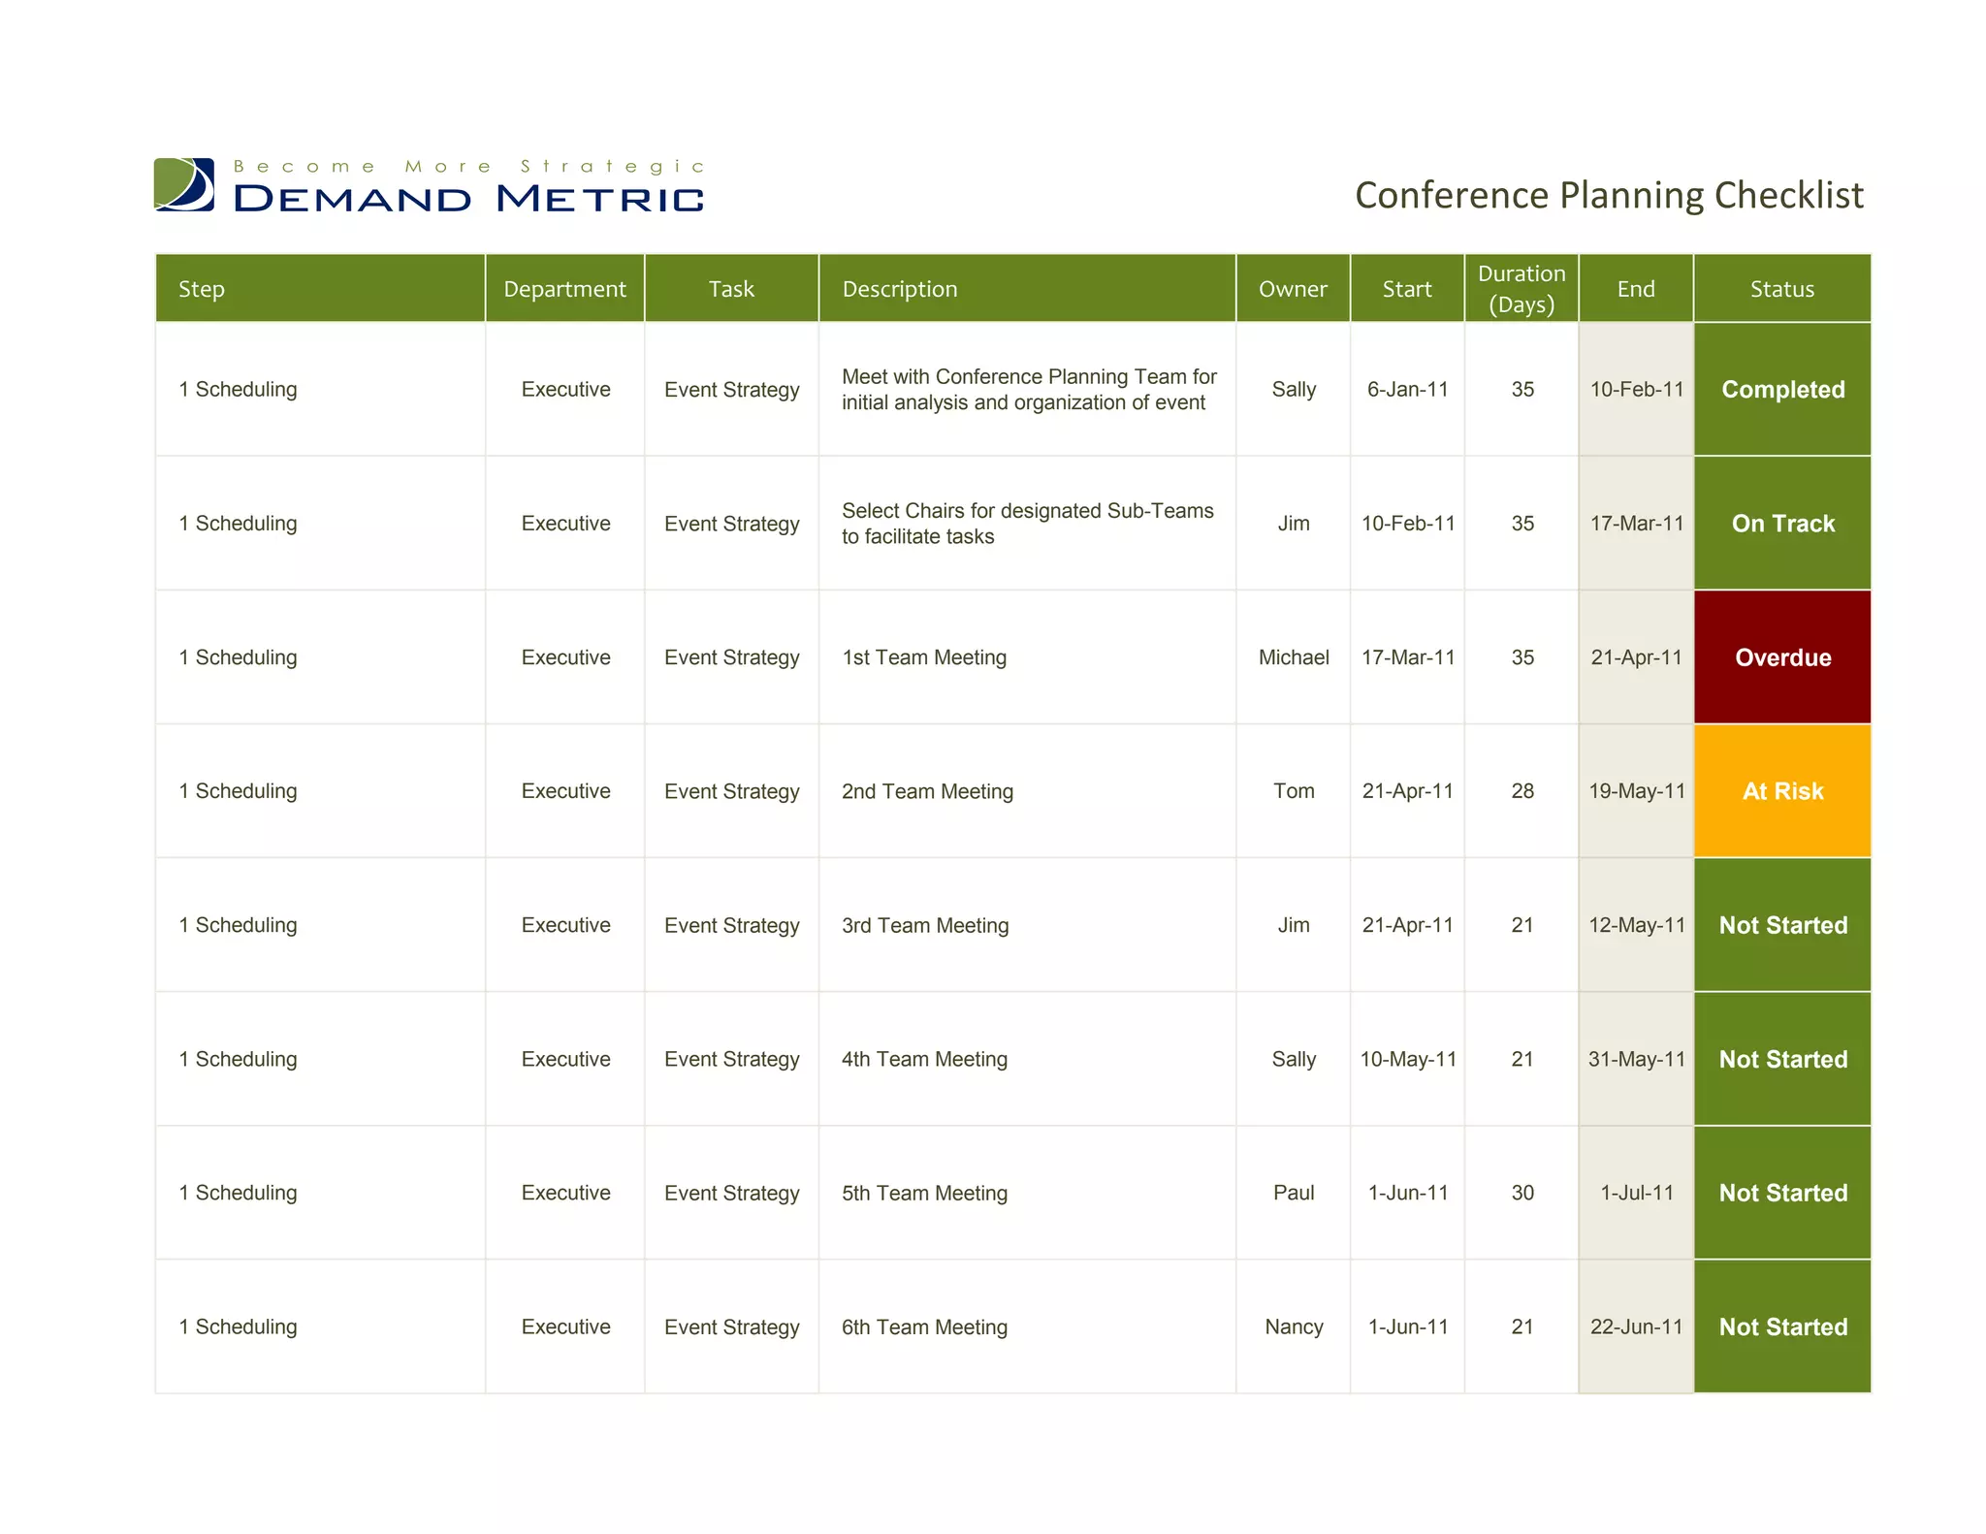
Task: Click the Status column header
Action: coord(1781,289)
